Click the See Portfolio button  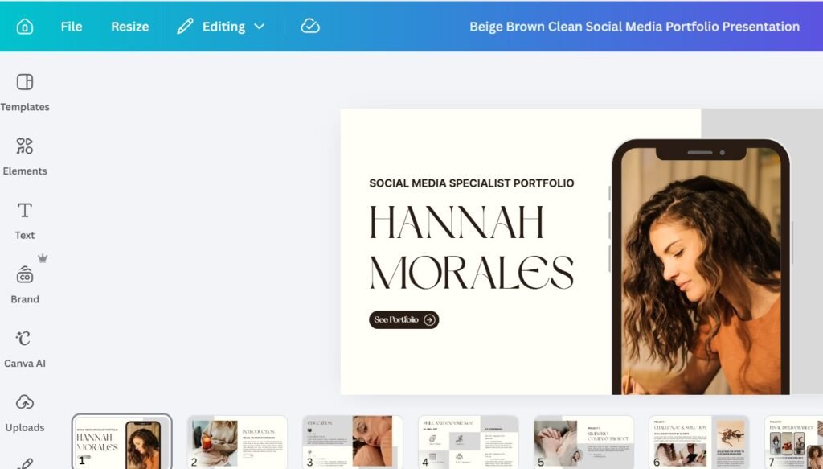pyautogui.click(x=403, y=319)
